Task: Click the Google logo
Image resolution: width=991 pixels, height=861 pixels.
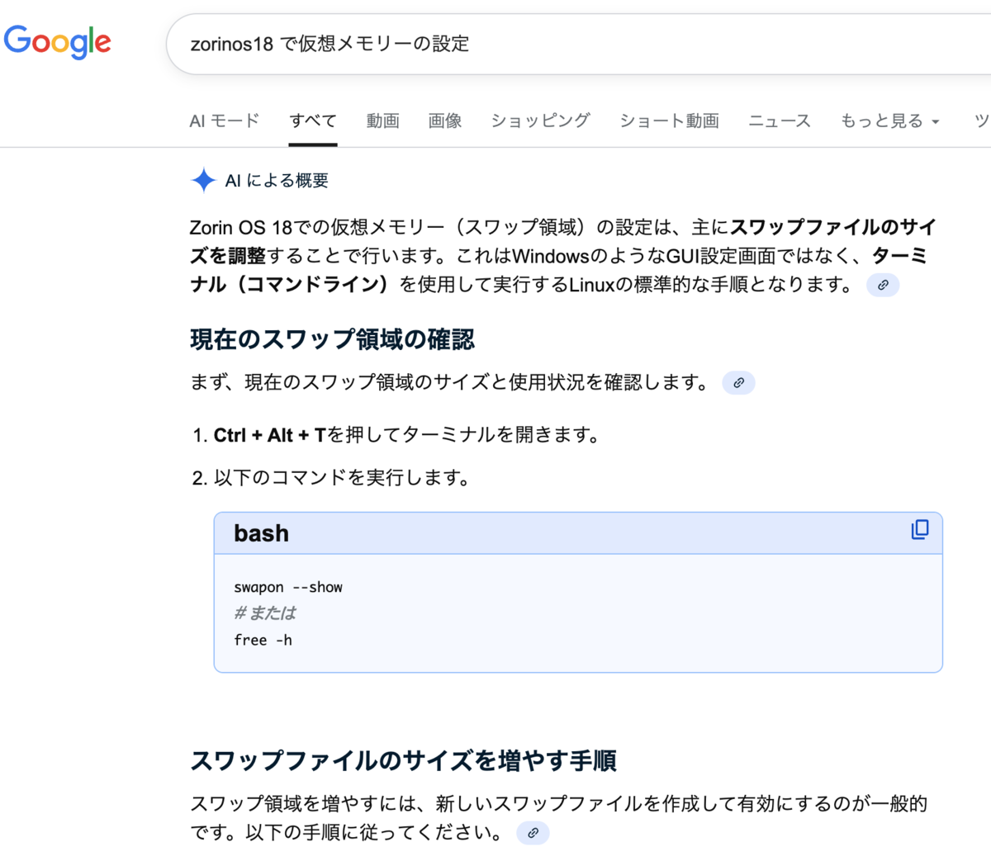Action: click(x=57, y=41)
